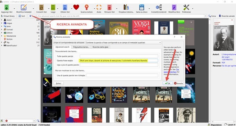Image resolution: width=236 pixels, height=126 pixels.
Task: Switch to the Ricerche delle date tab
Action: point(100,47)
